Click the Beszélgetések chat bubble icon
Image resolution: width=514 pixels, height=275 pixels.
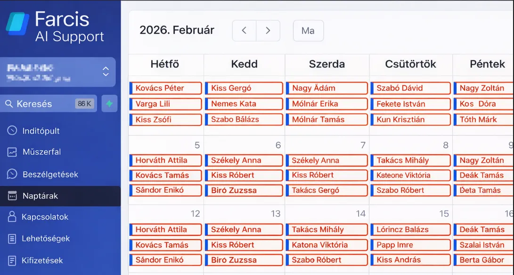pyautogui.click(x=12, y=174)
